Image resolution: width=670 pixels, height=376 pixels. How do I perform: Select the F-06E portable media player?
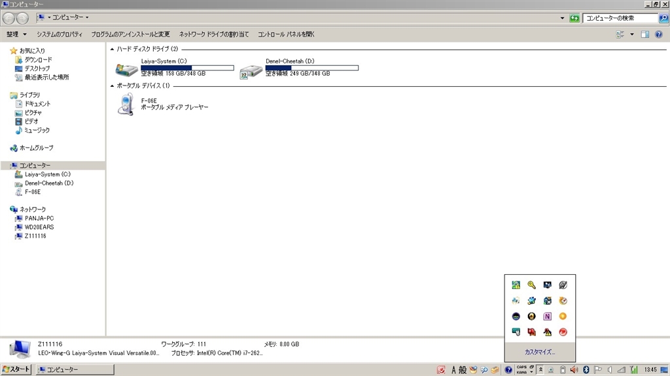(162, 104)
